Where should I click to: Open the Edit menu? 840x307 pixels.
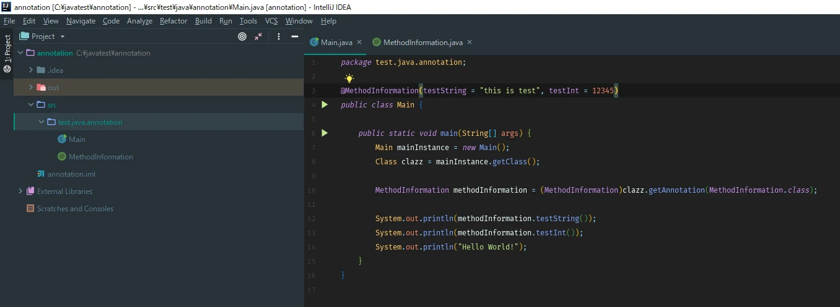(29, 21)
